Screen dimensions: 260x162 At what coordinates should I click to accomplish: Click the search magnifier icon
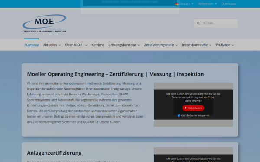pyautogui.click(x=198, y=23)
